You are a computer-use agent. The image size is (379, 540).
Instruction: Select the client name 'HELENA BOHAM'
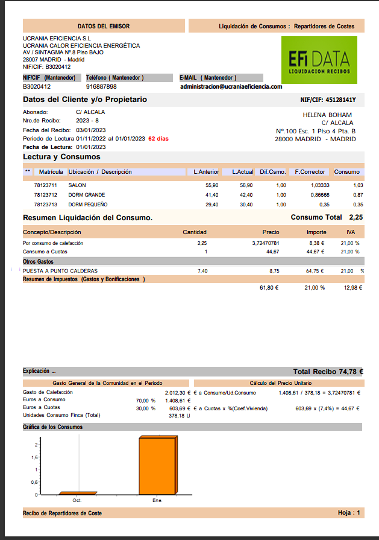point(327,115)
